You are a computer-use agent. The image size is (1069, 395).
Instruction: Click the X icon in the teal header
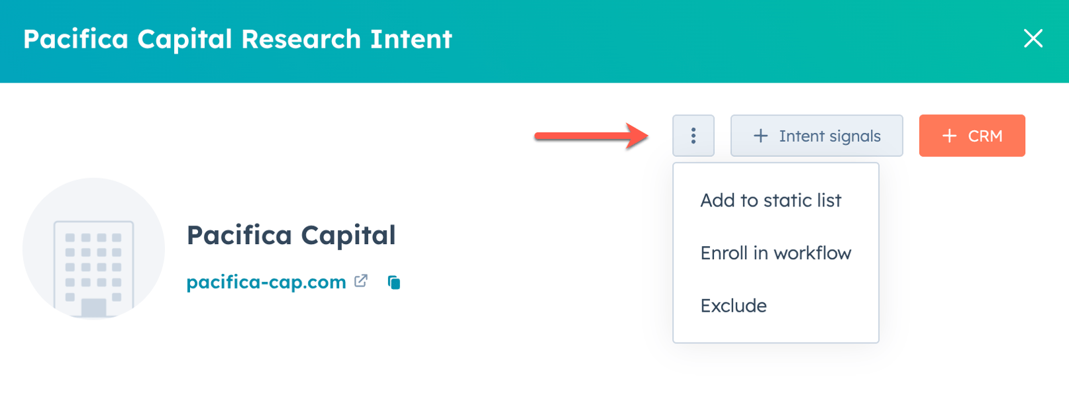[x=1033, y=39]
